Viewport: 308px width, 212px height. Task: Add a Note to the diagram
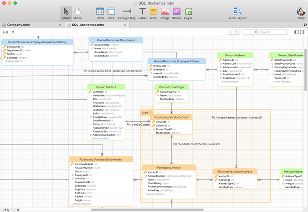click(x=154, y=13)
